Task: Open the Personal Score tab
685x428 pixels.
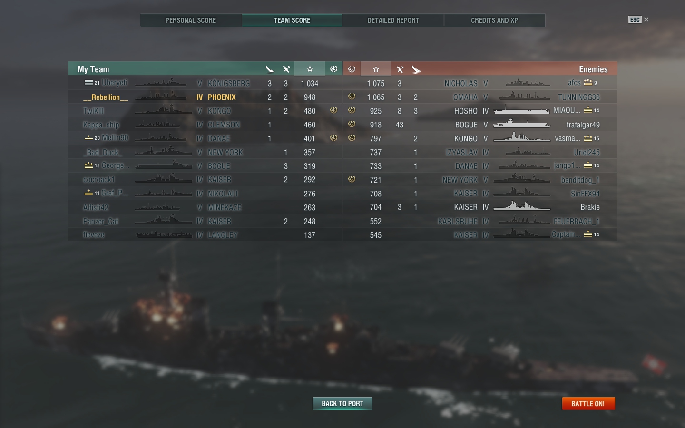Action: [x=191, y=20]
